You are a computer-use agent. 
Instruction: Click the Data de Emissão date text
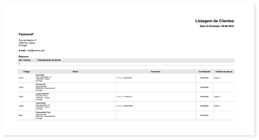[x=217, y=26]
